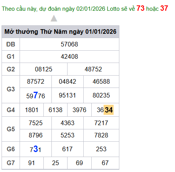Click G4 number 6138

point(55,110)
